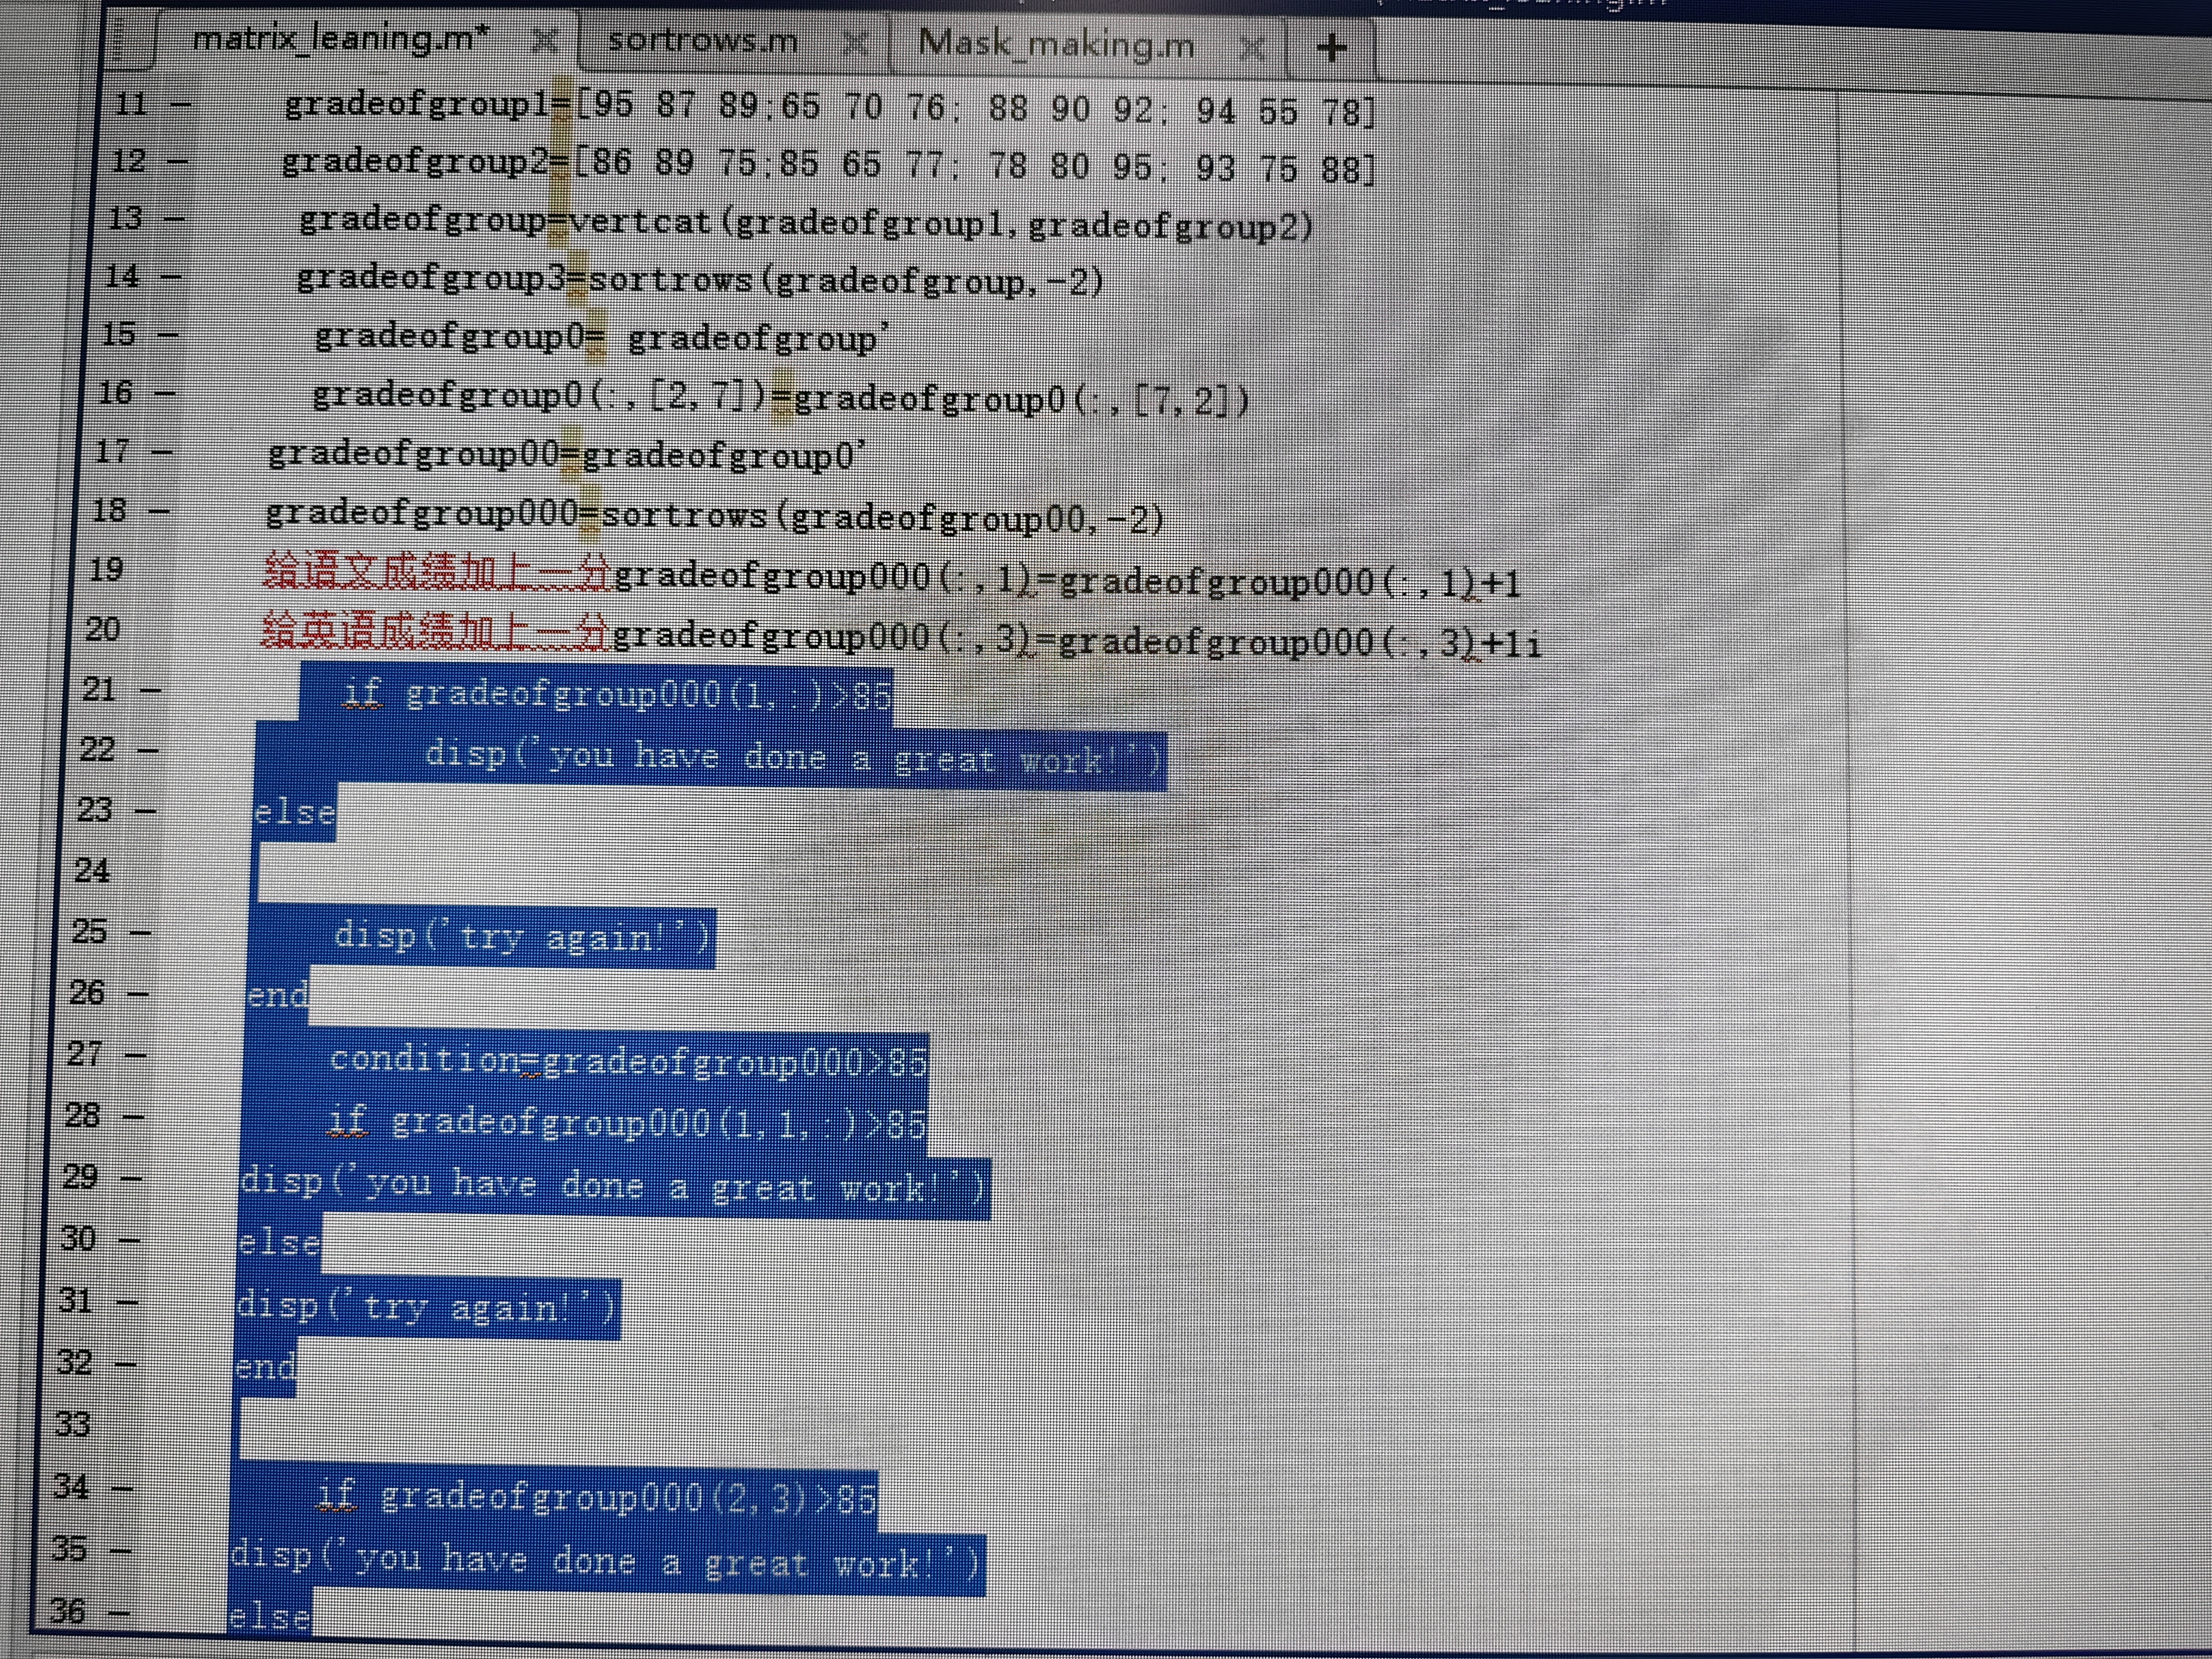Click red Chinese comment on line 20

point(434,631)
